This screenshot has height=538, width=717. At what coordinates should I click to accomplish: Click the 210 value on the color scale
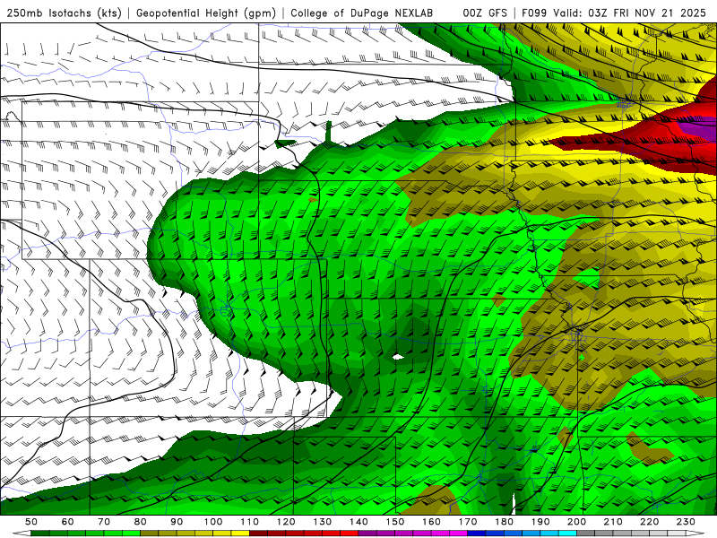[613, 522]
